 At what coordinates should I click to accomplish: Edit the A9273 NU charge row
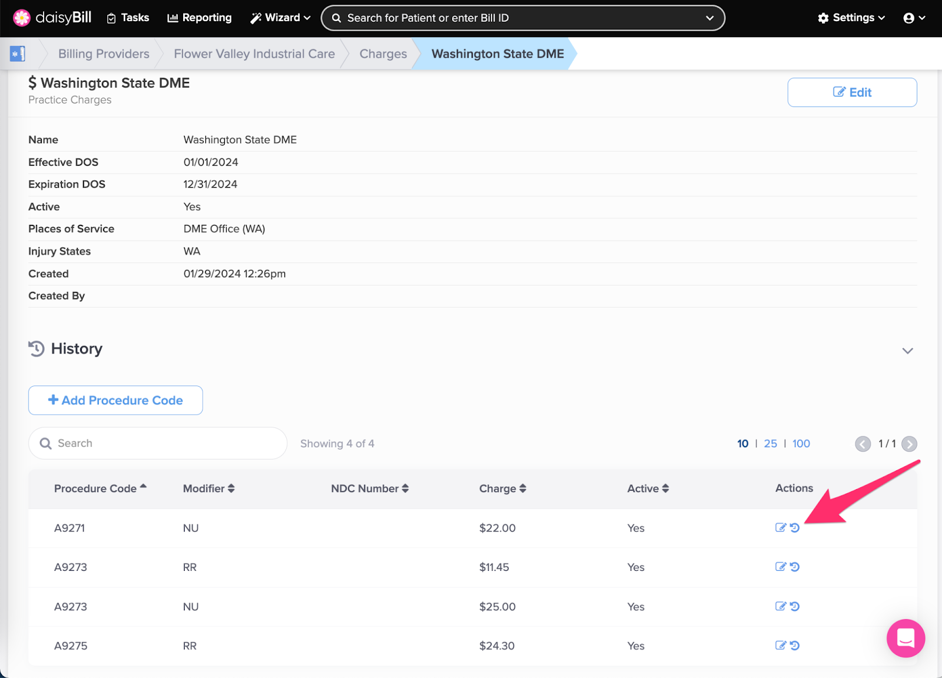781,606
